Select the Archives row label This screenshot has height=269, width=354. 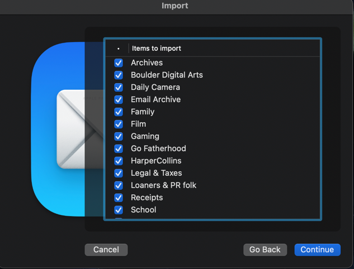(147, 63)
